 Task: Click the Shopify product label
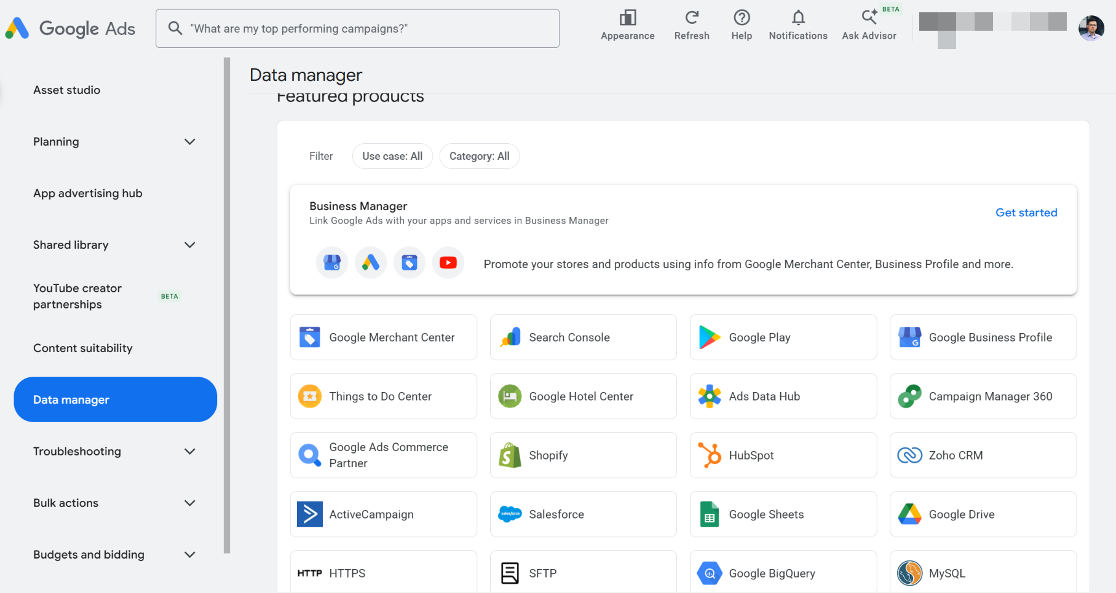click(x=548, y=455)
